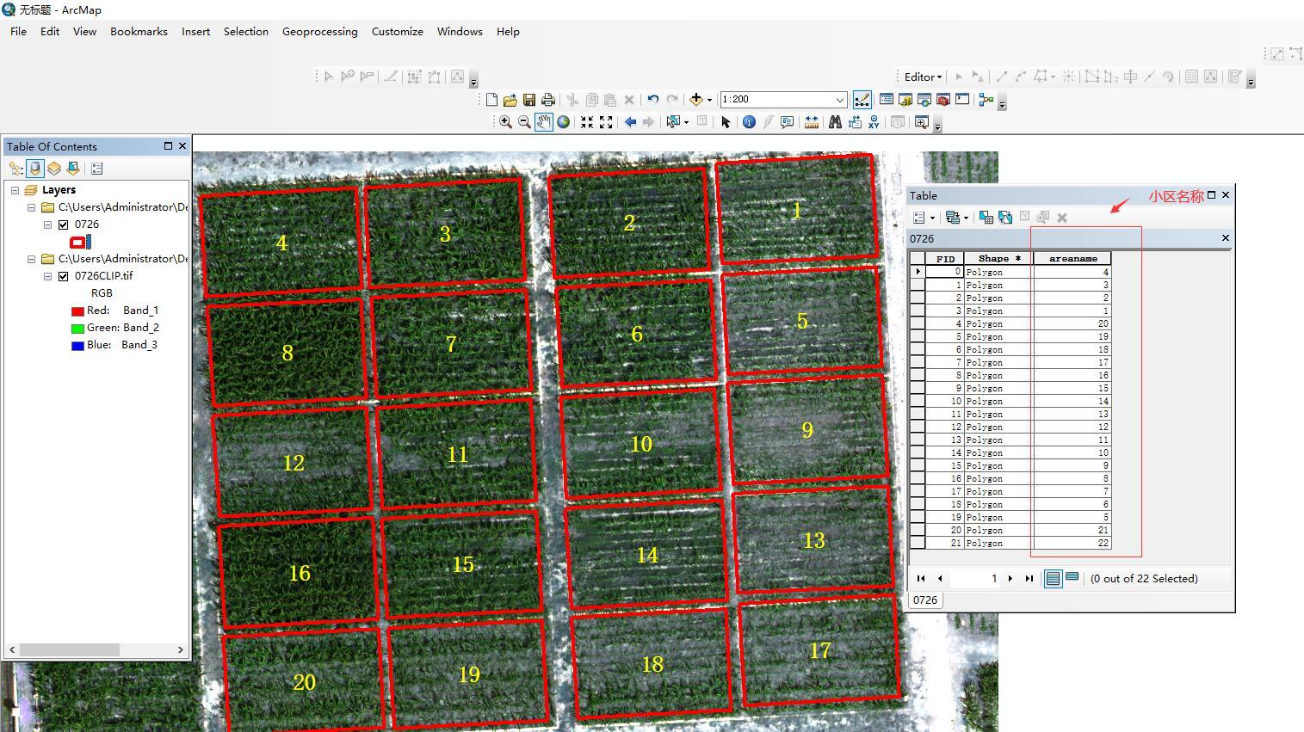Collapse the Layers data frame tree

(15, 190)
